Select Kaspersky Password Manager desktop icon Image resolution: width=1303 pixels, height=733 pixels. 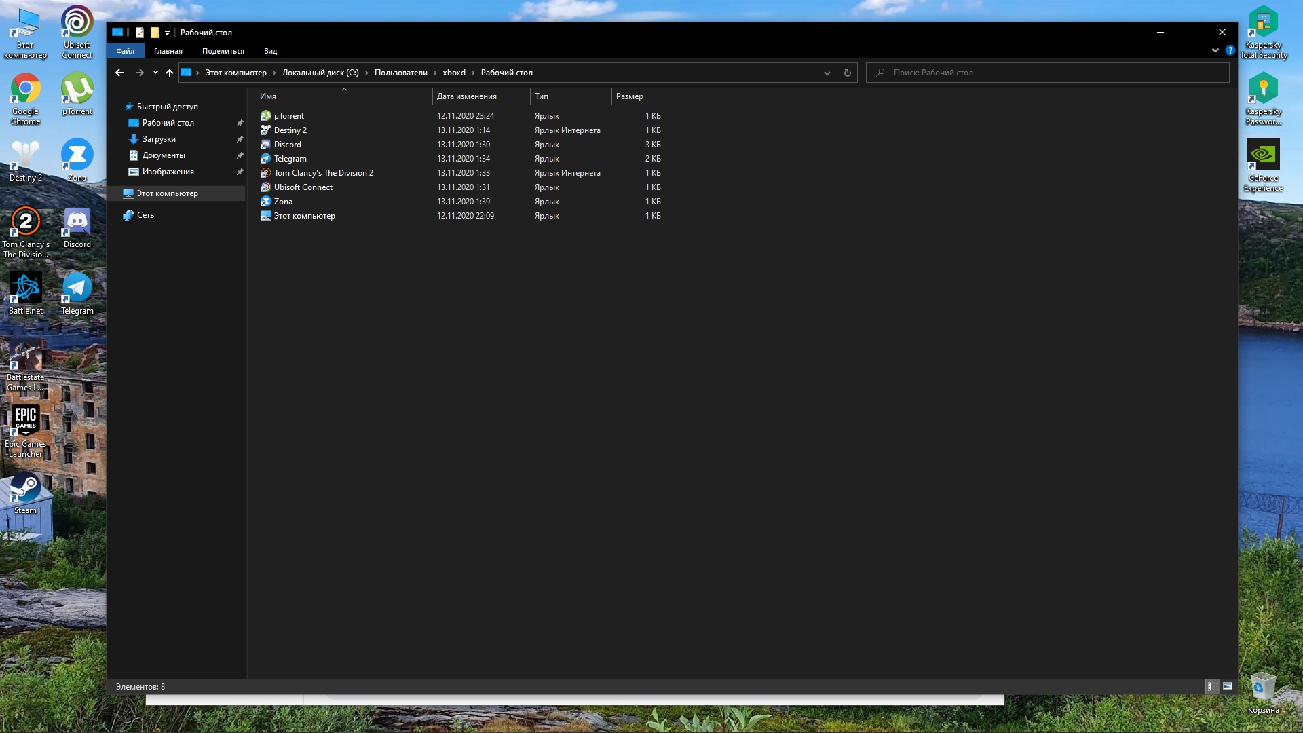1263,98
